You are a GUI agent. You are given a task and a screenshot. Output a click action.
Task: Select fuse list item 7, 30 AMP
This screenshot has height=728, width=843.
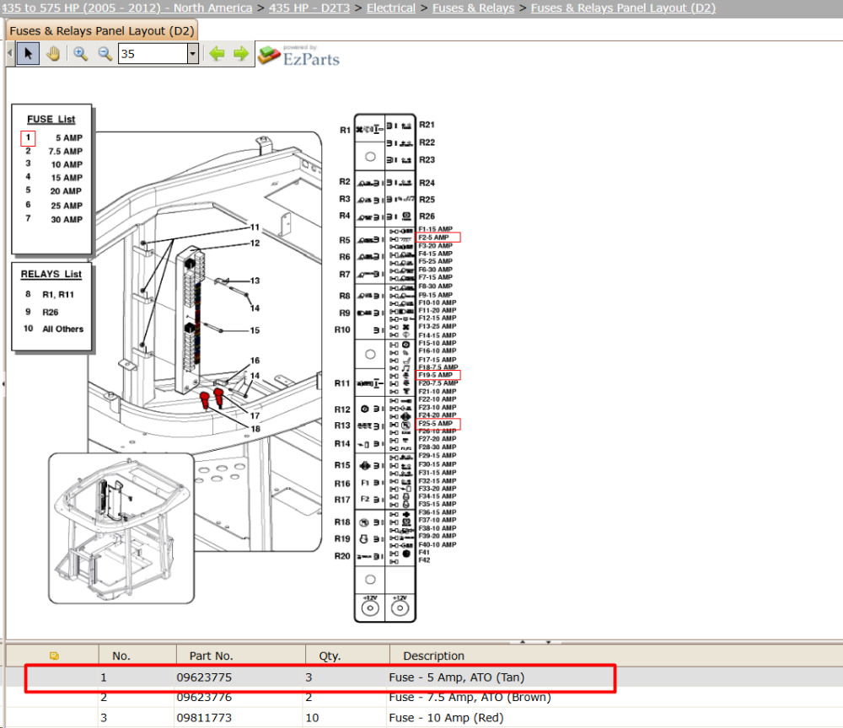coord(52,219)
